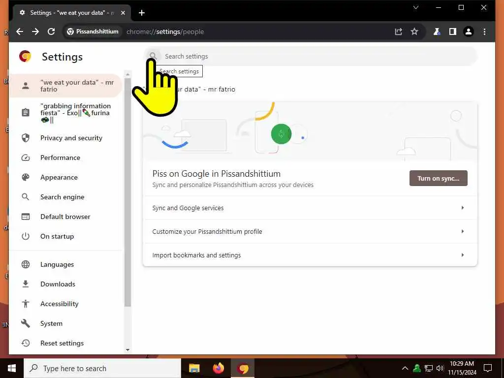Click Turn on sync button

click(x=438, y=178)
